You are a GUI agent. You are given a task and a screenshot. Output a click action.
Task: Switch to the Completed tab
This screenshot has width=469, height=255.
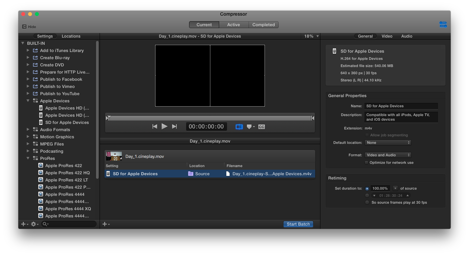tap(264, 25)
